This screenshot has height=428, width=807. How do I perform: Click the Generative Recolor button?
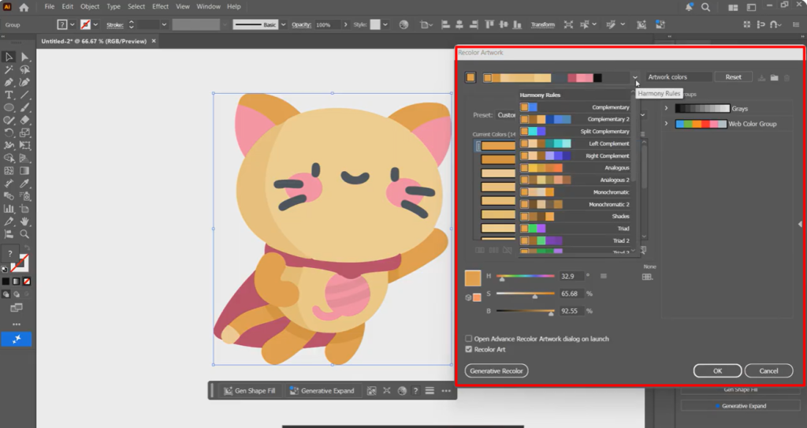[x=496, y=370]
